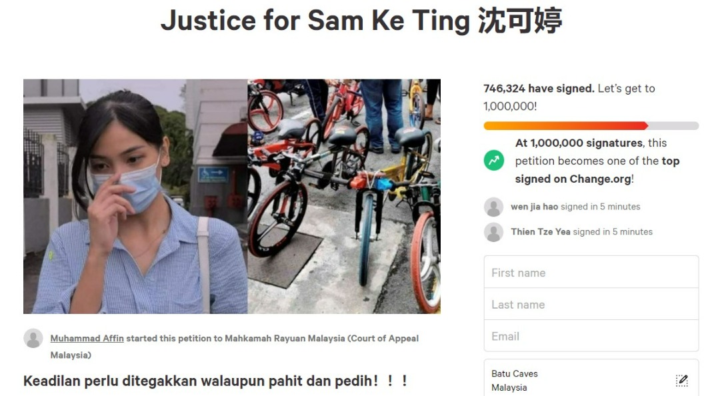This screenshot has height=396, width=720.
Task: Click Muhammad Affin's avatar icon
Action: [x=33, y=339]
